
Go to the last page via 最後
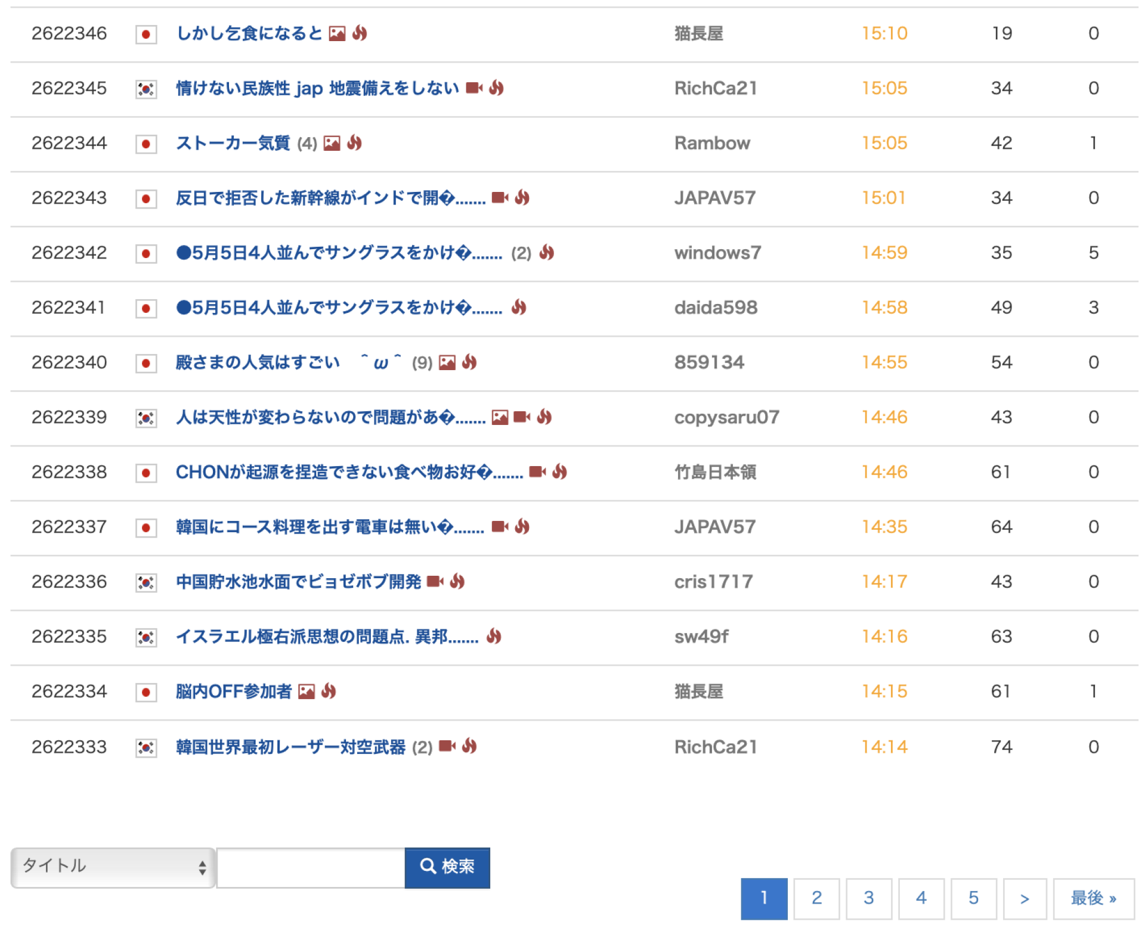1093,899
